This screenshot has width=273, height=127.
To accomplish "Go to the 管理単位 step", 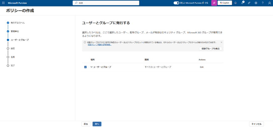I will tap(15, 31).
